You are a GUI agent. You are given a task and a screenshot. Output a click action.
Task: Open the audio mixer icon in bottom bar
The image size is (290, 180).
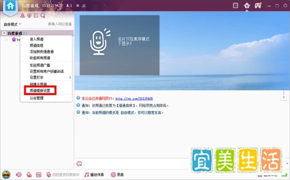pyautogui.click(x=39, y=175)
